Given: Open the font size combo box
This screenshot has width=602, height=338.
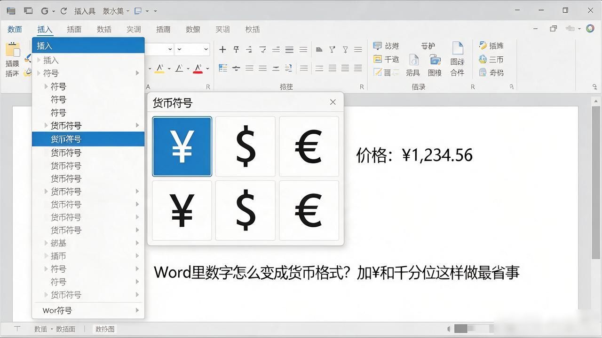Looking at the screenshot, I should [x=193, y=49].
